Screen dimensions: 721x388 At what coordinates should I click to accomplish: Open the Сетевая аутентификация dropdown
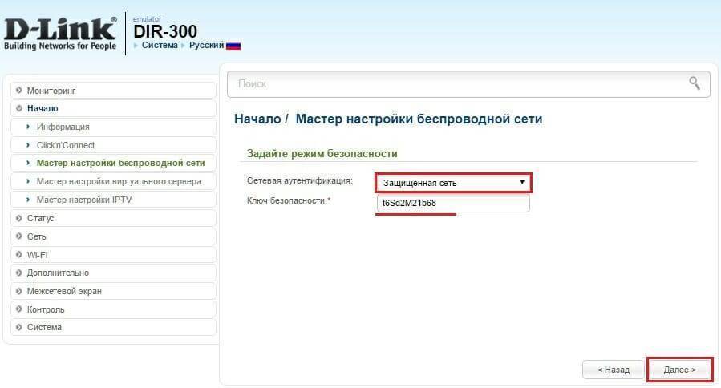(x=453, y=183)
